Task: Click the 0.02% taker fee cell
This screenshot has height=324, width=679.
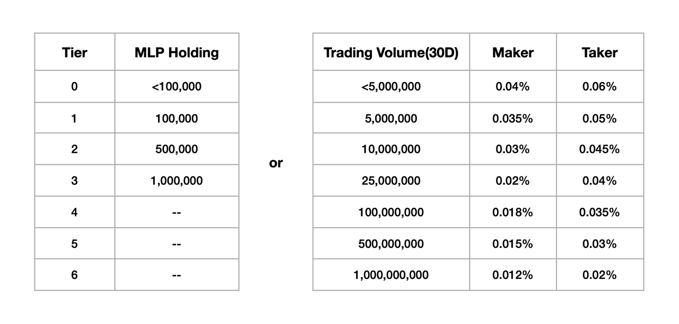Action: click(600, 275)
